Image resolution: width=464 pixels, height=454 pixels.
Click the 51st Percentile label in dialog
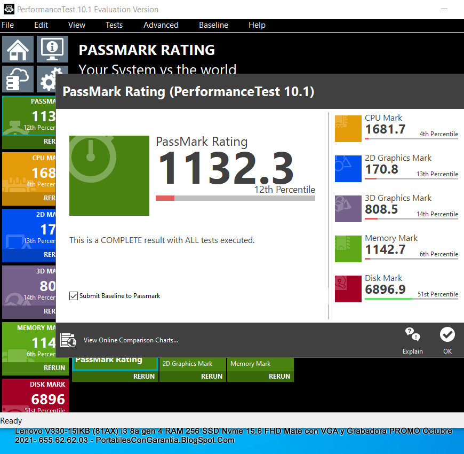click(438, 294)
